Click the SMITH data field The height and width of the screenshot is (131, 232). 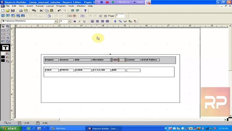click(x=67, y=70)
